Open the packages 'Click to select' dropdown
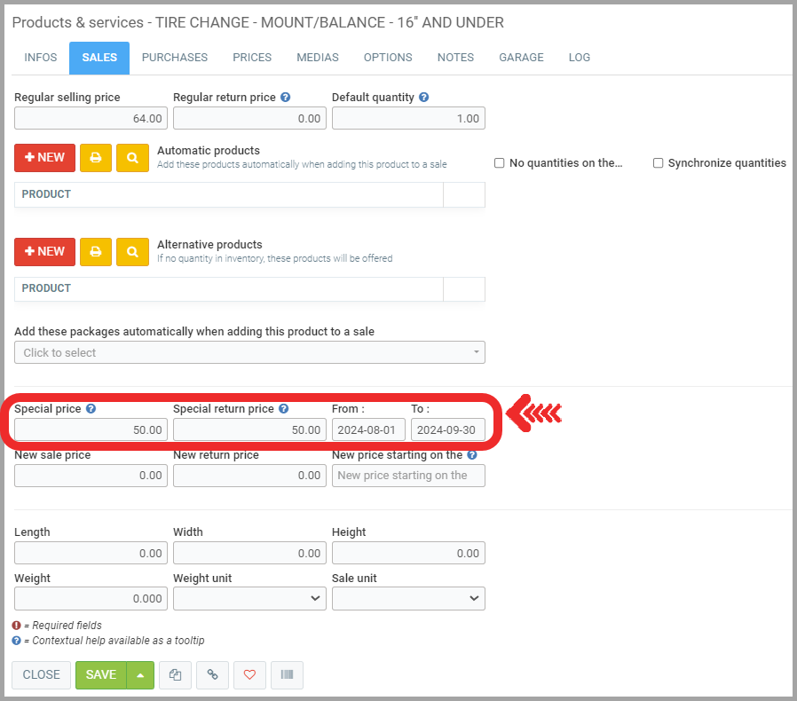 point(249,352)
